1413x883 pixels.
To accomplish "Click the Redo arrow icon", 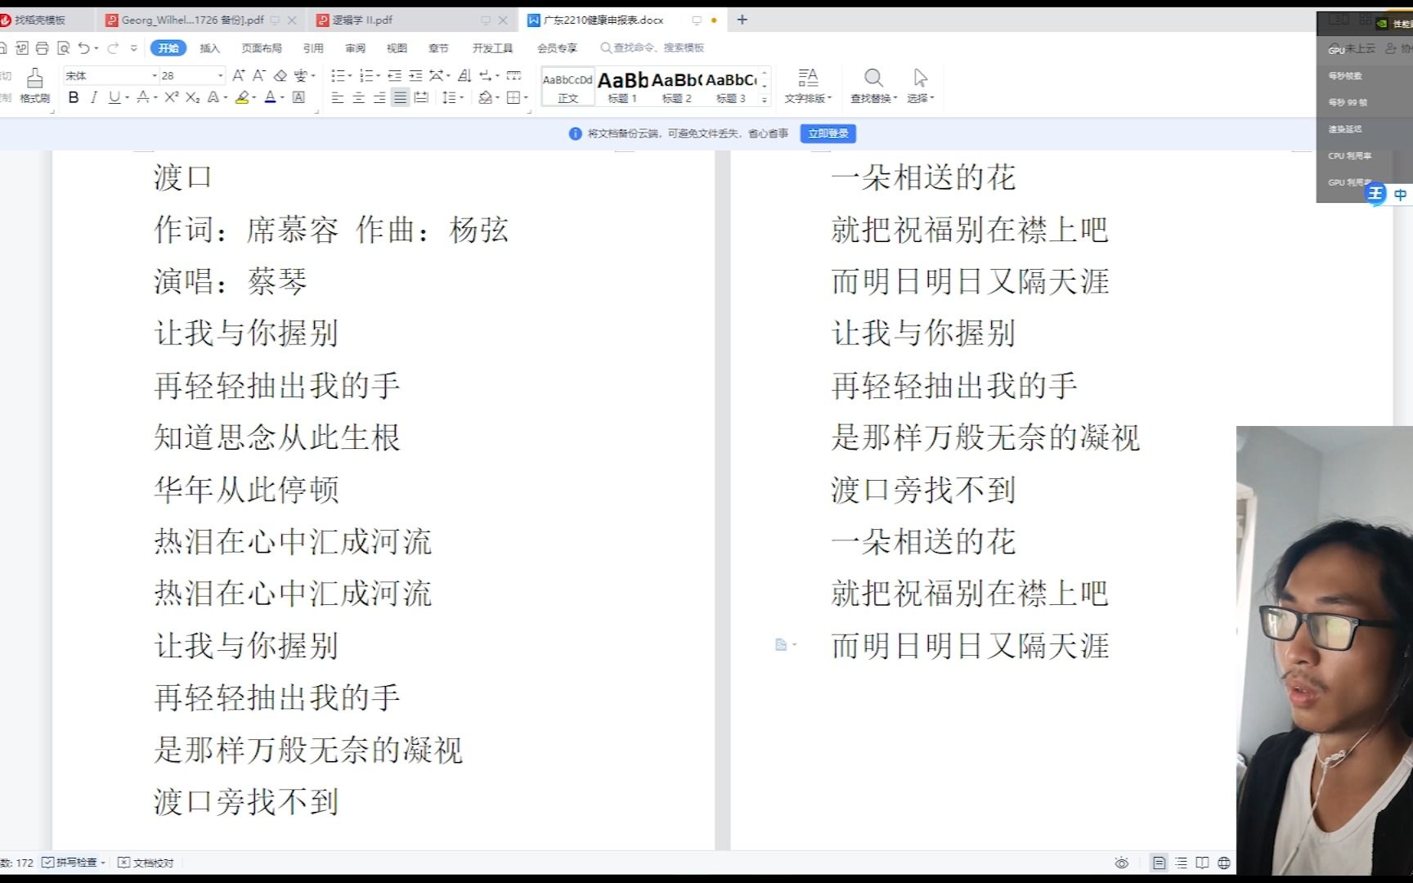I will pos(114,48).
